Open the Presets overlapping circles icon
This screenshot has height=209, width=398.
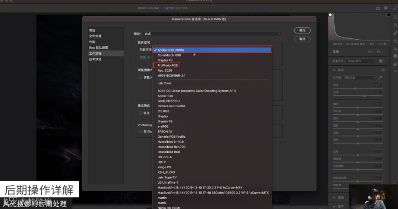point(395,64)
